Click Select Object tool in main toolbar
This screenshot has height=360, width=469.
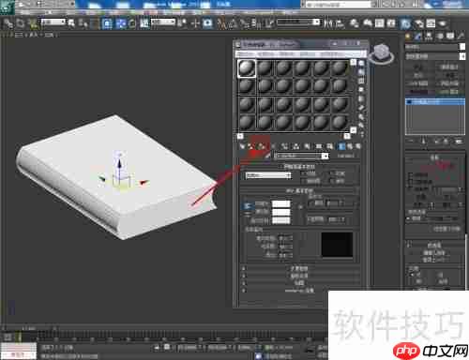coord(71,23)
